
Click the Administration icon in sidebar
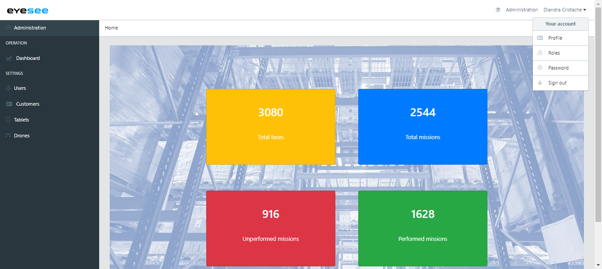(x=8, y=28)
